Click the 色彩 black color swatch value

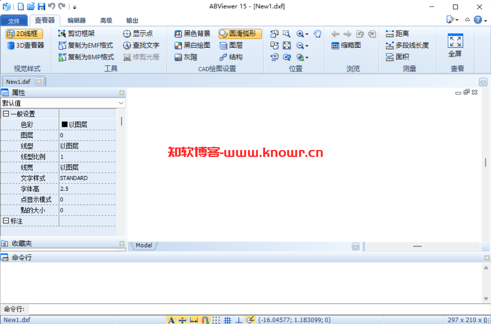64,125
